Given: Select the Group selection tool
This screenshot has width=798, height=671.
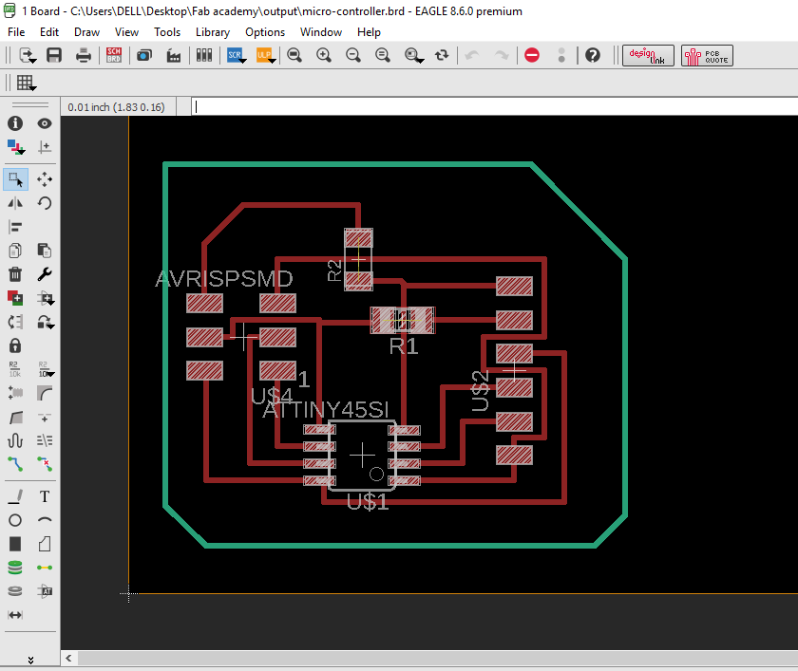Looking at the screenshot, I should tap(15, 179).
